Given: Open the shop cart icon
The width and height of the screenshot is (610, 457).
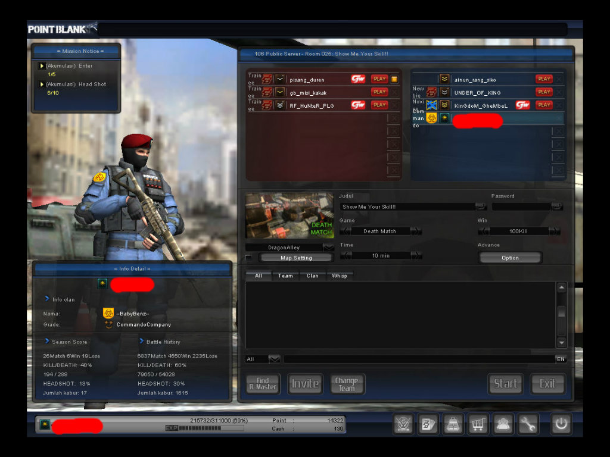Looking at the screenshot, I should 478,424.
